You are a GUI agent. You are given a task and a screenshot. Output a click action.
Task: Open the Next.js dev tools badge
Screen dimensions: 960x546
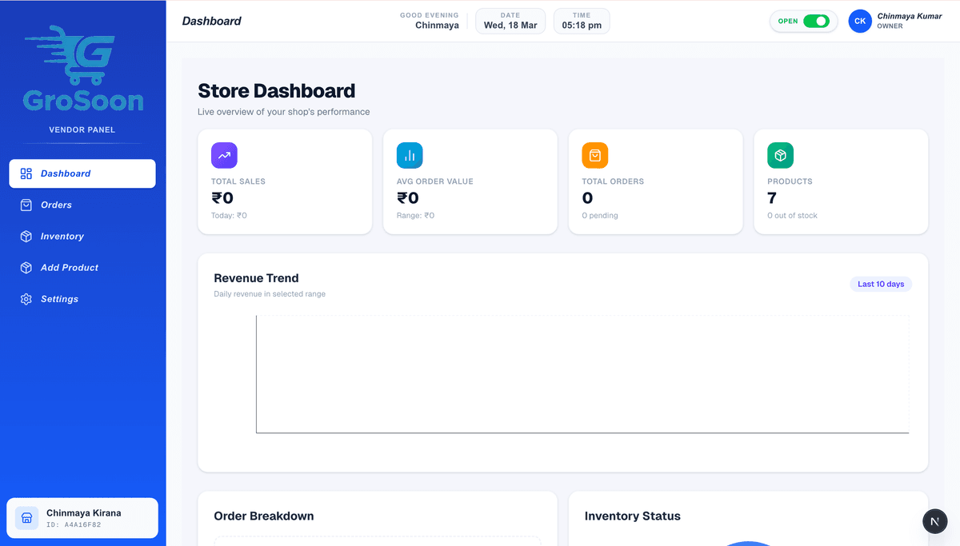click(x=934, y=521)
